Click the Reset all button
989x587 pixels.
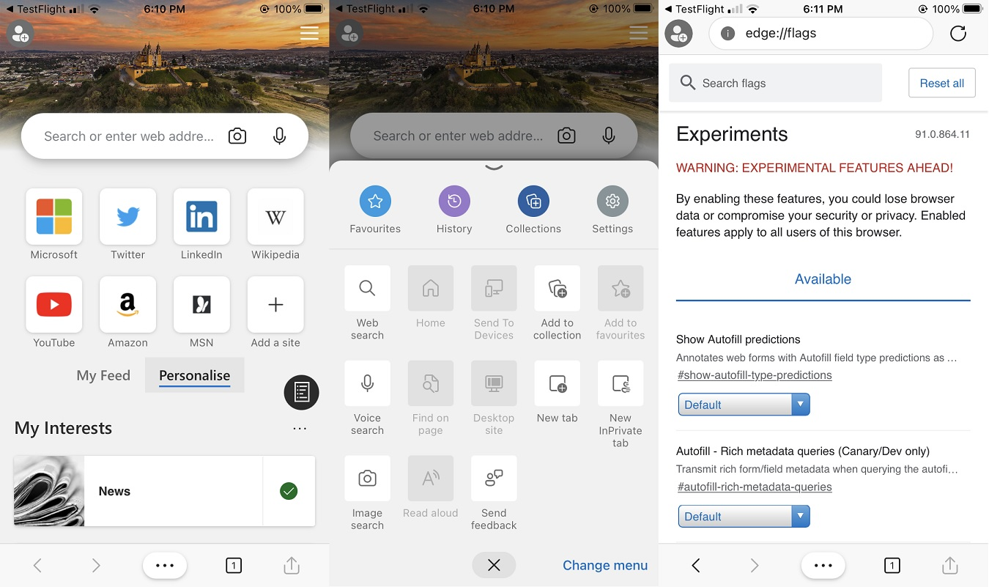[x=941, y=83]
